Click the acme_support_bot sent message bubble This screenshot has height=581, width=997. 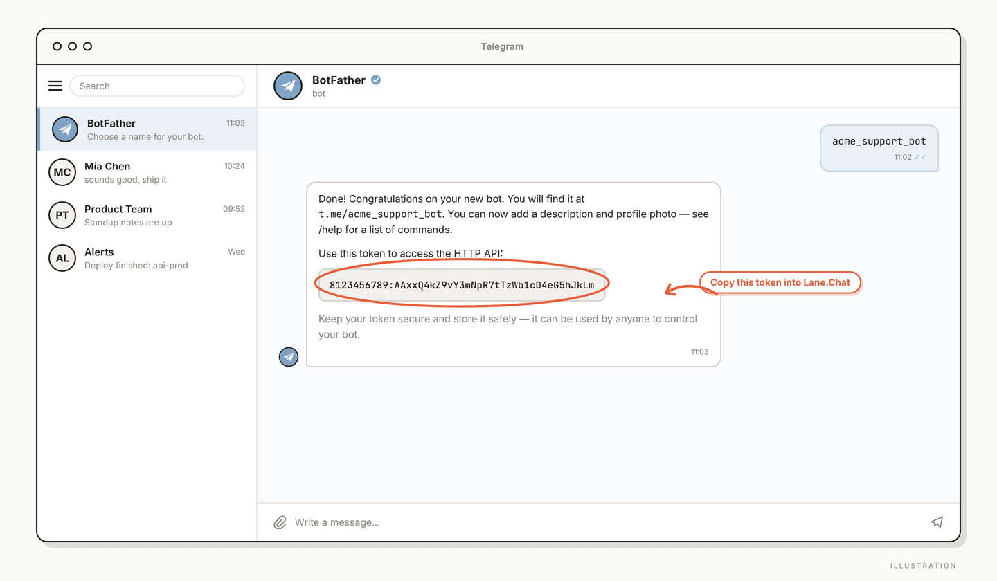tap(879, 148)
